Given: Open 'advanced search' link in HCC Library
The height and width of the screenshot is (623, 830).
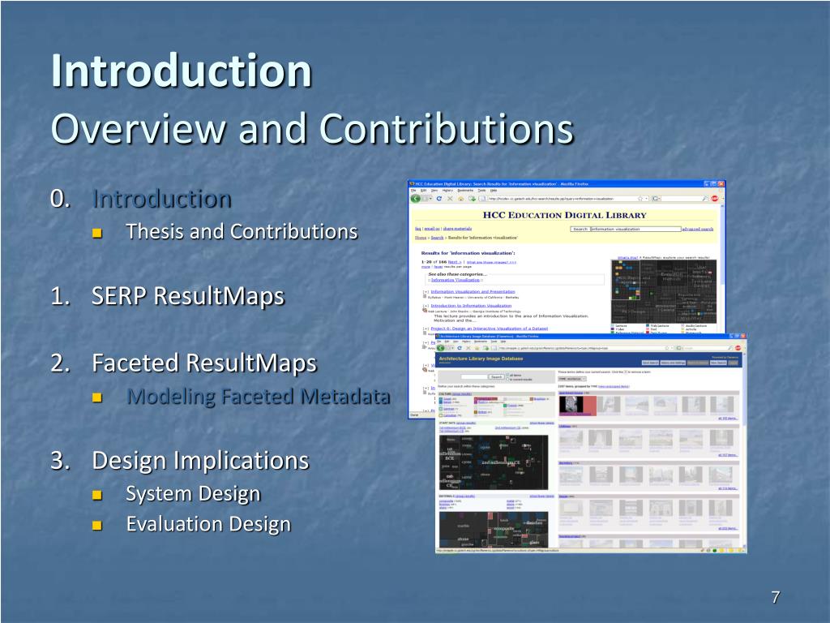Looking at the screenshot, I should [698, 229].
